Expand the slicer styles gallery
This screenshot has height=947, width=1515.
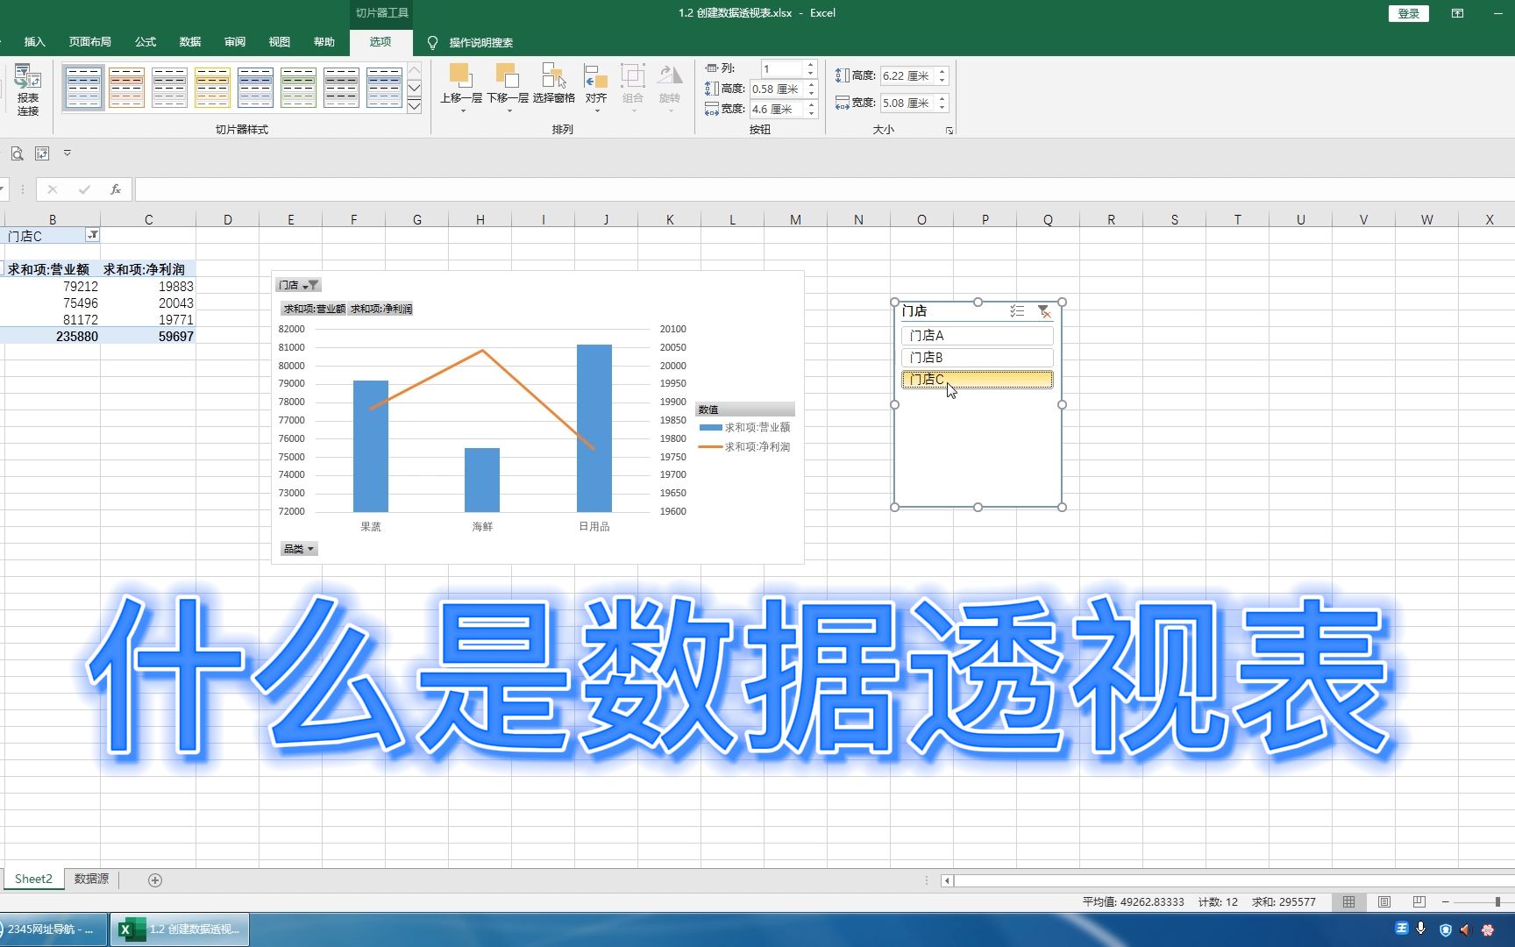click(415, 106)
